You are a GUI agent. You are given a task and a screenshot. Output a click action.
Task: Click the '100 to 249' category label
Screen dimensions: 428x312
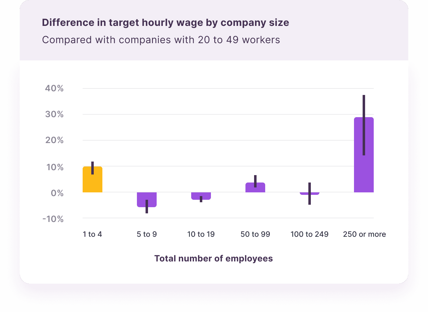click(310, 234)
